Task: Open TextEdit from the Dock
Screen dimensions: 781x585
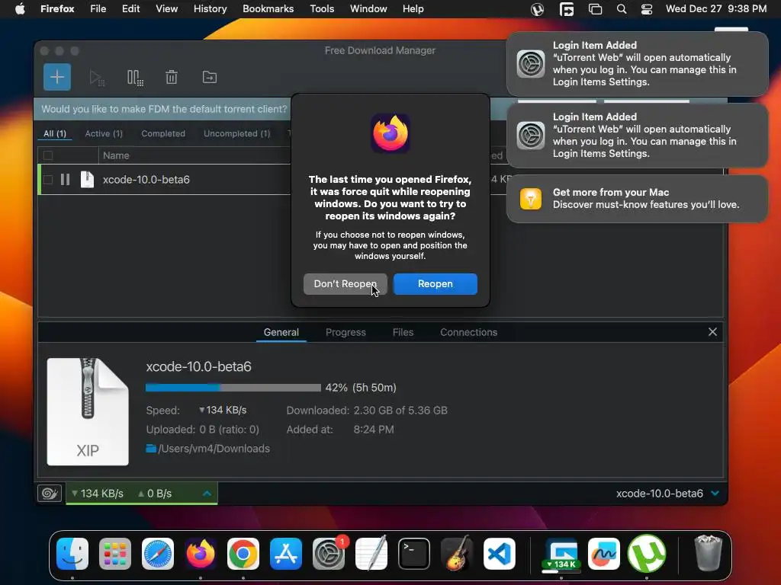Action: 371,554
